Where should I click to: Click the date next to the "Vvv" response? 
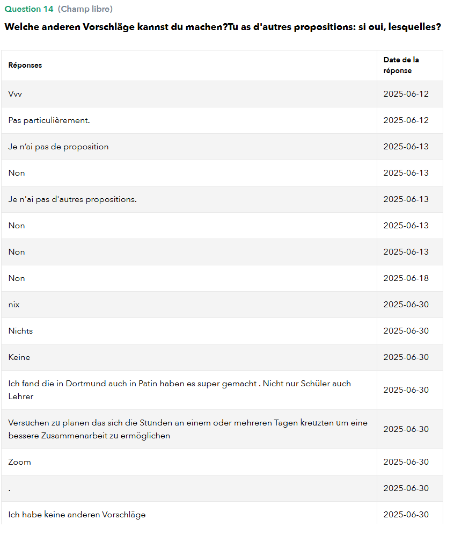click(406, 94)
